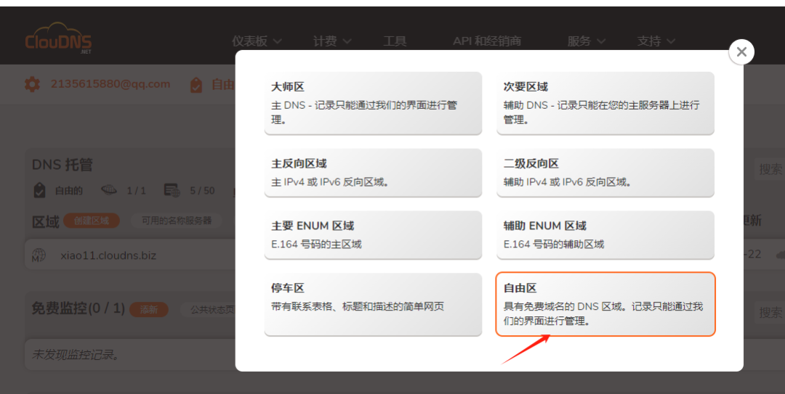Click the zones count icon showing 1 / 1

pyautogui.click(x=108, y=190)
